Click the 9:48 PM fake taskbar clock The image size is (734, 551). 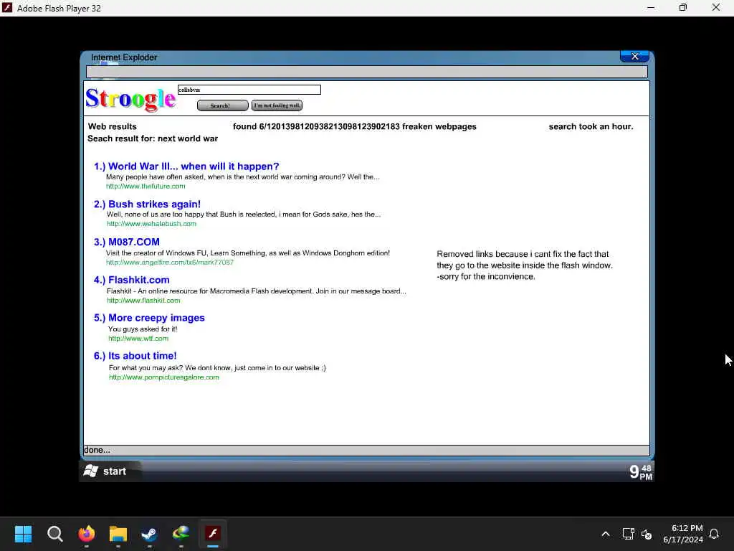pyautogui.click(x=640, y=472)
